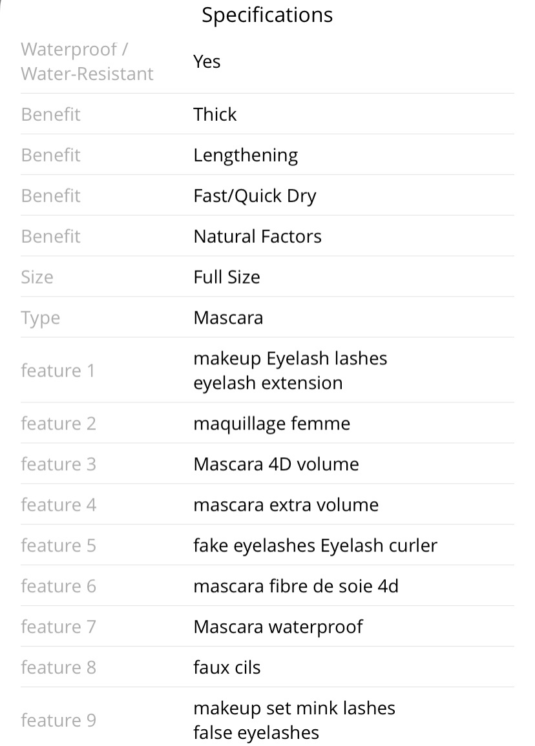The height and width of the screenshot is (746, 535).
Task: Select the Thick benefit value
Action: [215, 114]
